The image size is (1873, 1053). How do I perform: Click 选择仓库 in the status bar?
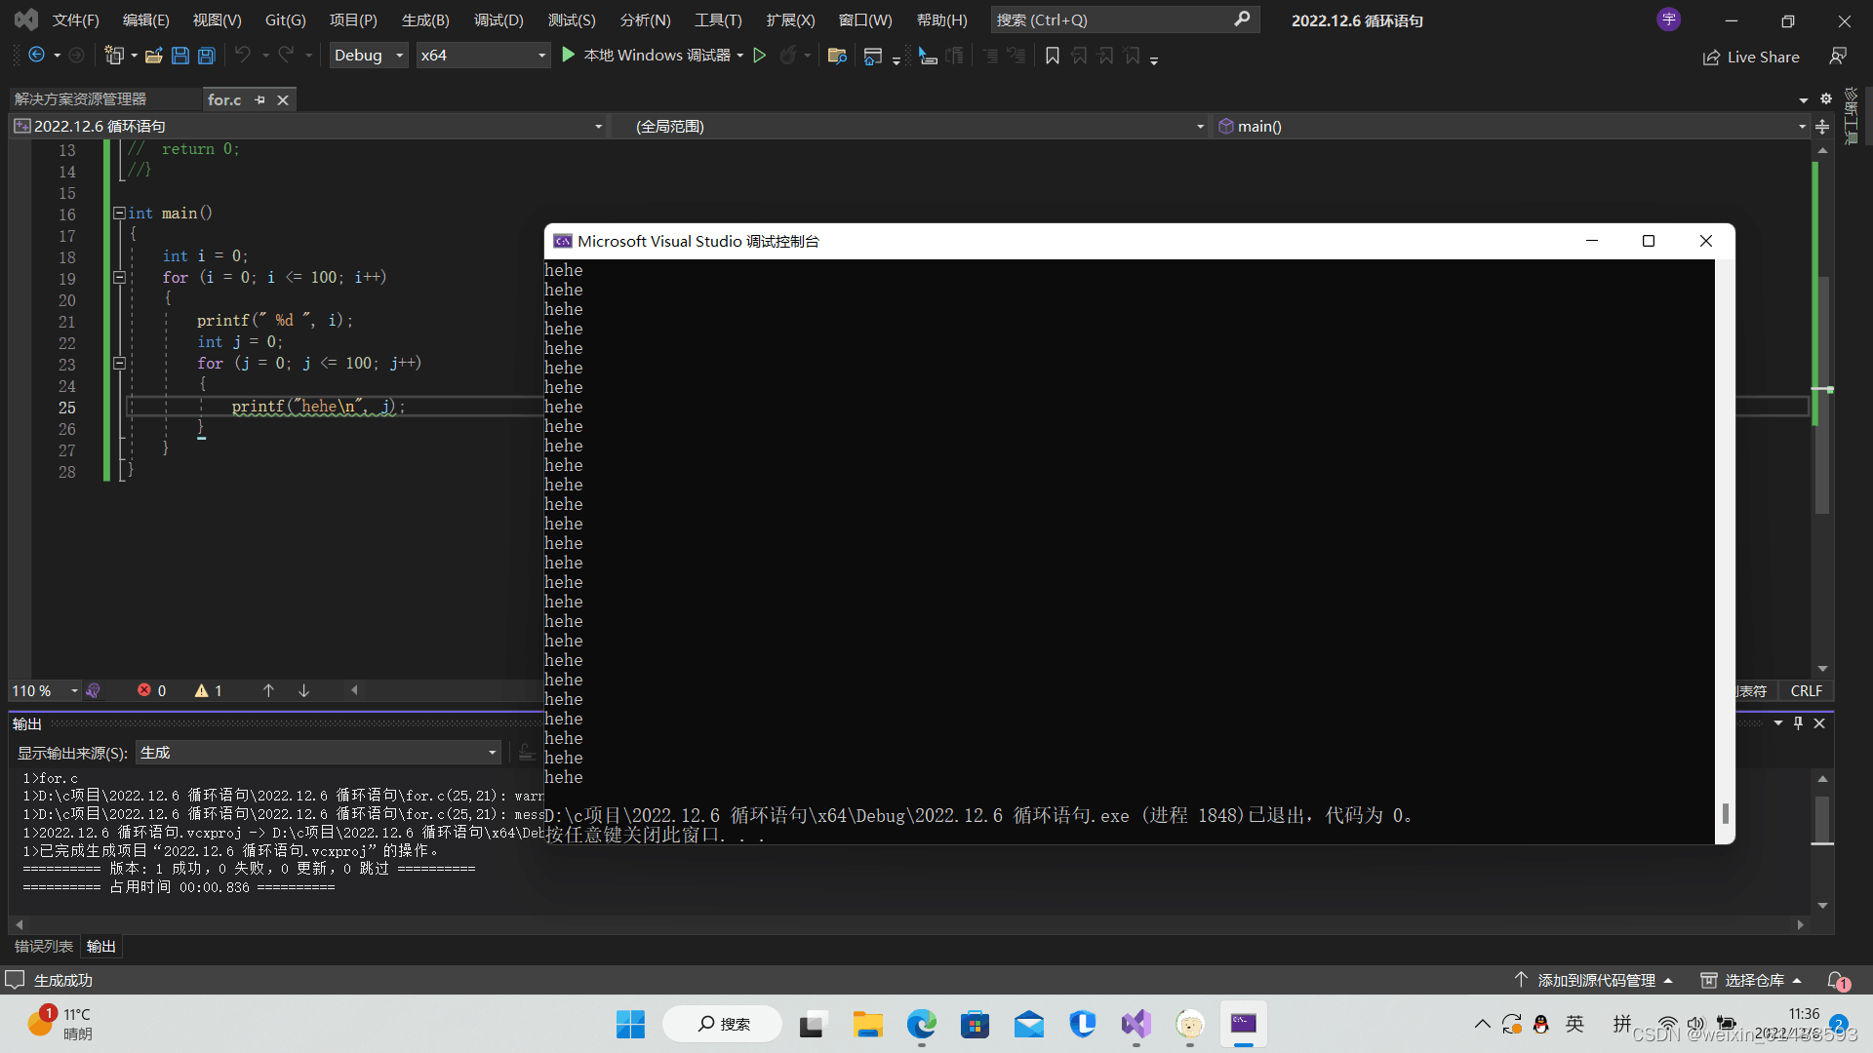[x=1751, y=980]
